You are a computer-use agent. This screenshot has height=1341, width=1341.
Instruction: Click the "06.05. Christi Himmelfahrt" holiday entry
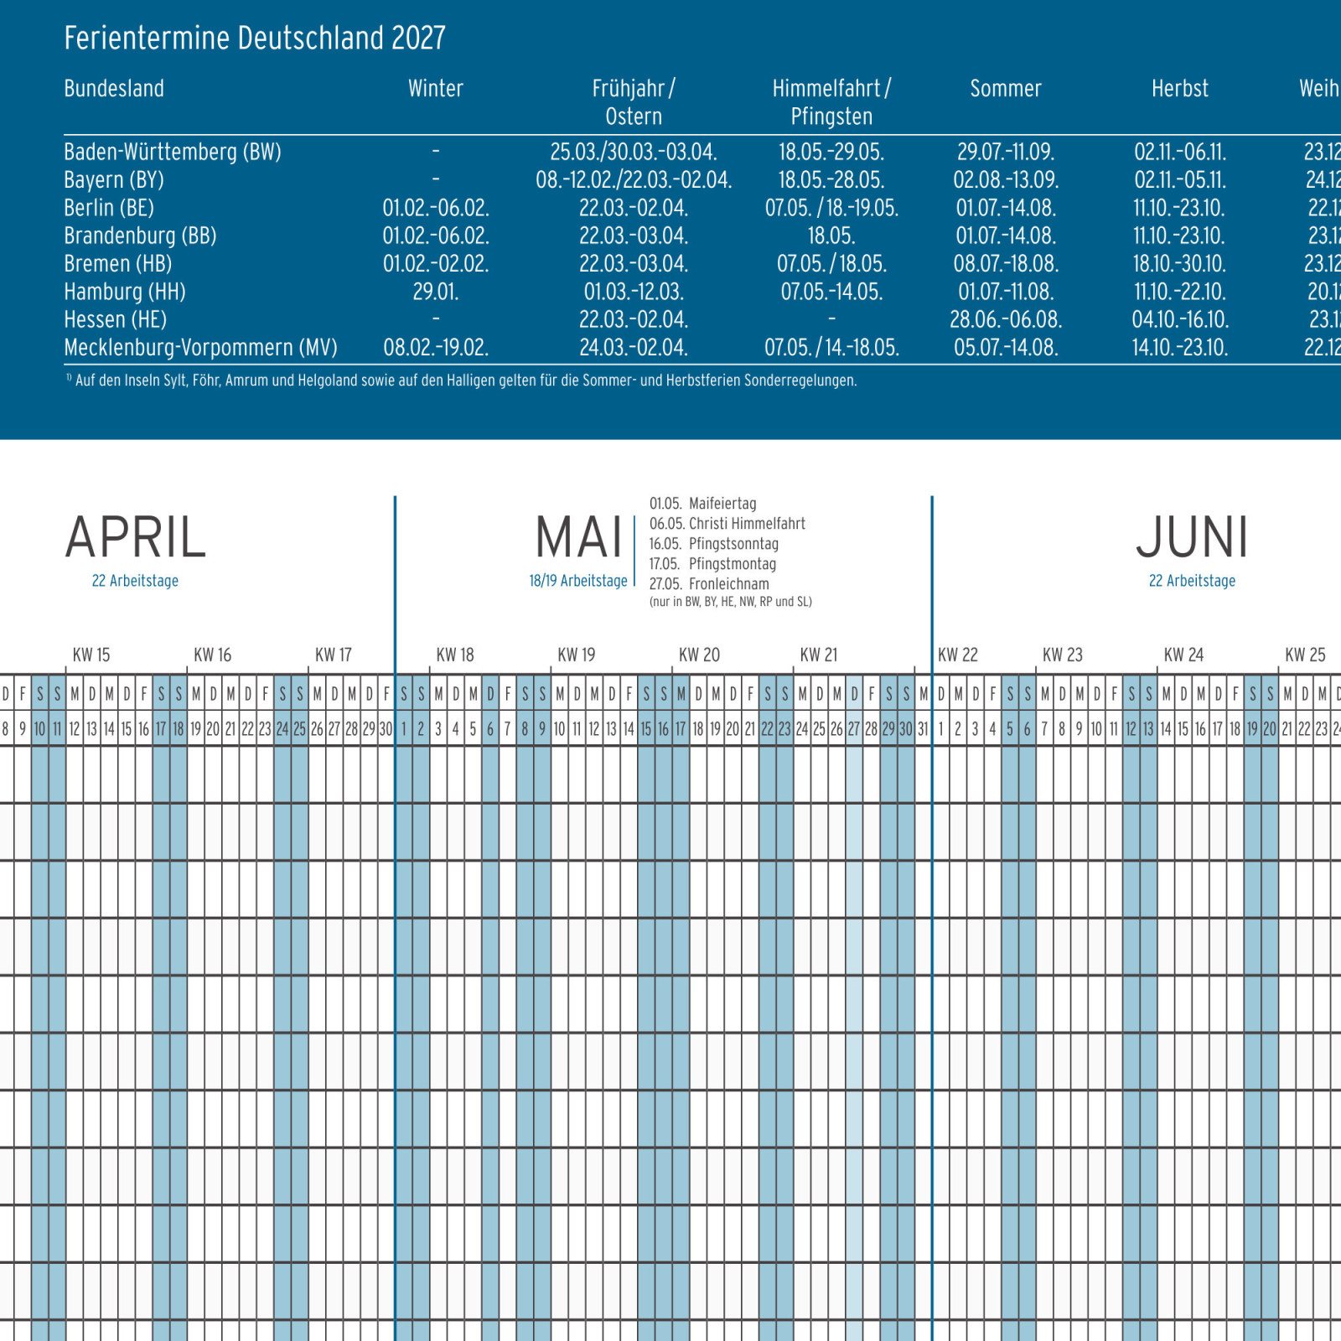pyautogui.click(x=727, y=524)
